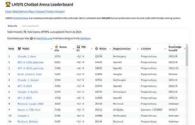195x125 pixels.
Task: Select Elo value 1145 for Mistral Medium
Action: click(x=58, y=122)
